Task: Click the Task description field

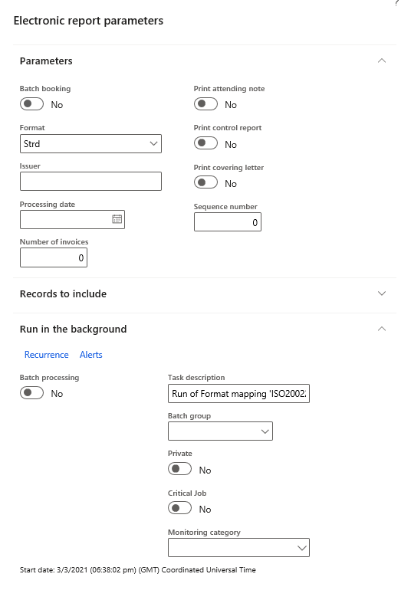Action: (x=238, y=394)
